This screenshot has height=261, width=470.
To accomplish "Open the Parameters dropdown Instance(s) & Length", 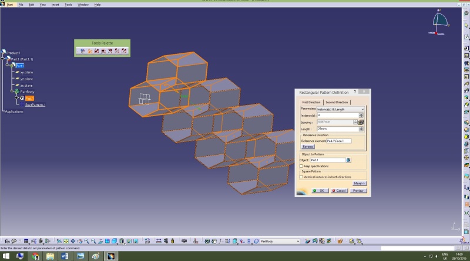I will click(x=340, y=109).
